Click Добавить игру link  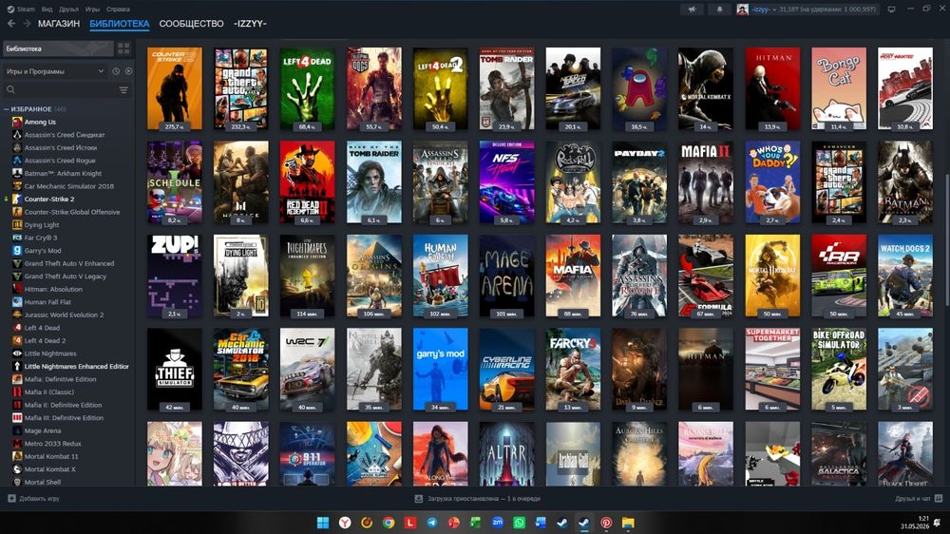click(x=39, y=498)
